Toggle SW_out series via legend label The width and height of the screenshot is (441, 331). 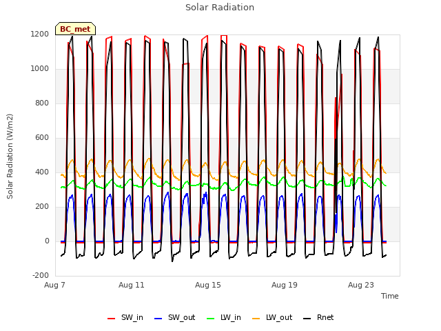(x=181, y=317)
